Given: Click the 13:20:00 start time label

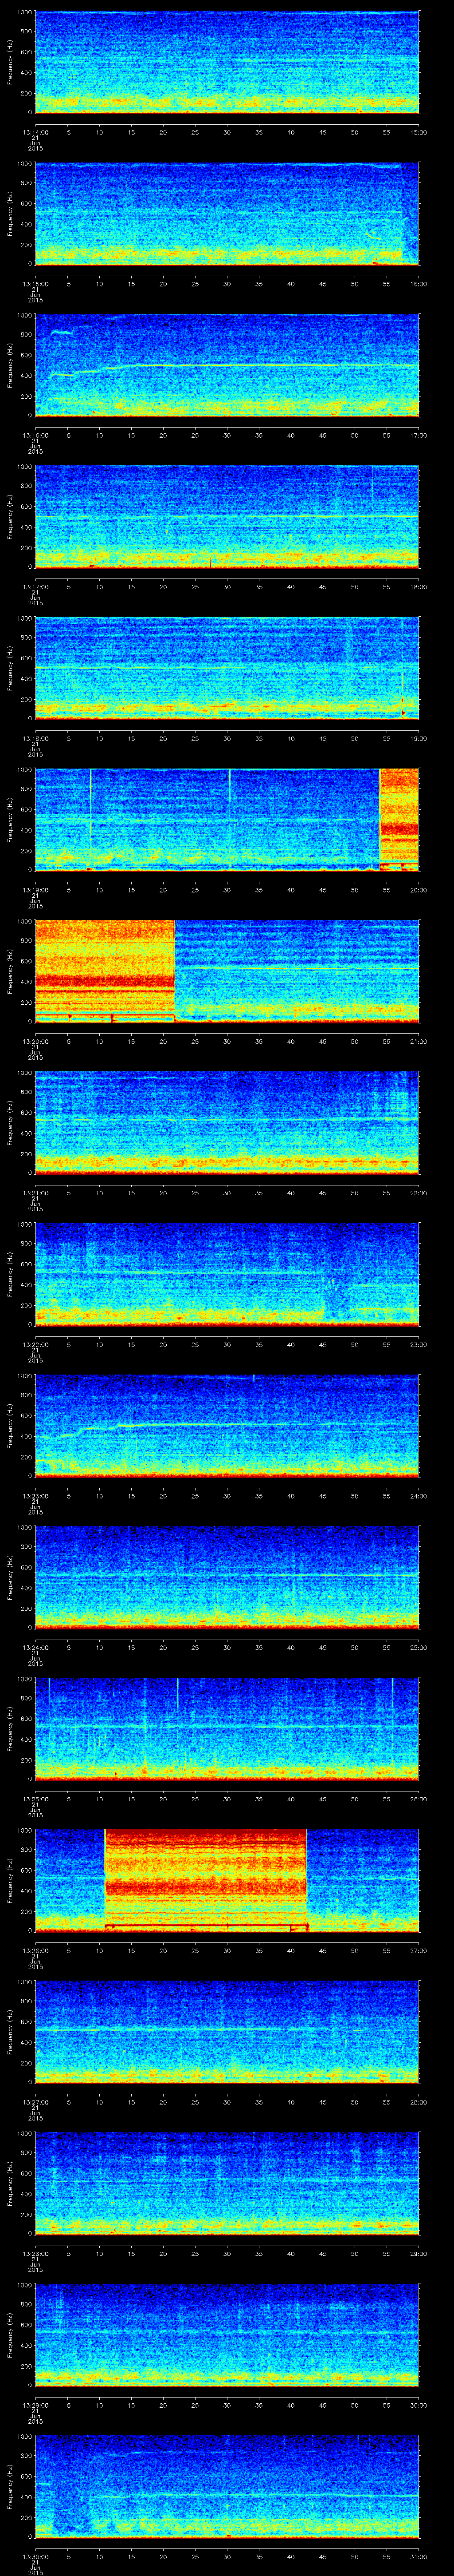Looking at the screenshot, I should pos(35,1041).
